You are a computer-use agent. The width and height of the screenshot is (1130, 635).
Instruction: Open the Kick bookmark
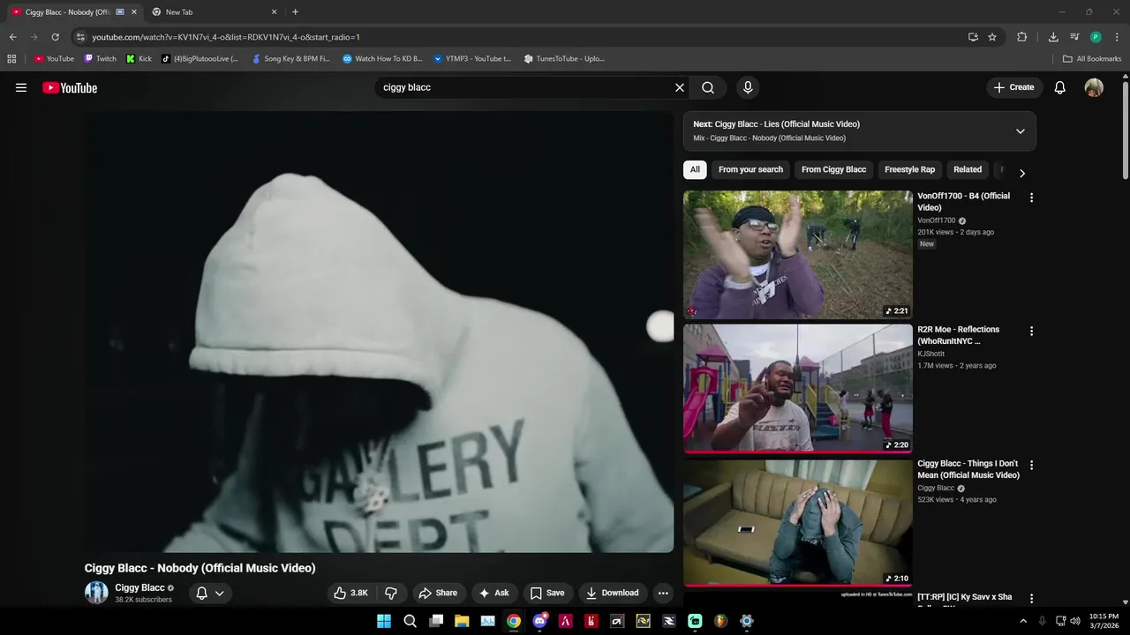[x=139, y=59]
